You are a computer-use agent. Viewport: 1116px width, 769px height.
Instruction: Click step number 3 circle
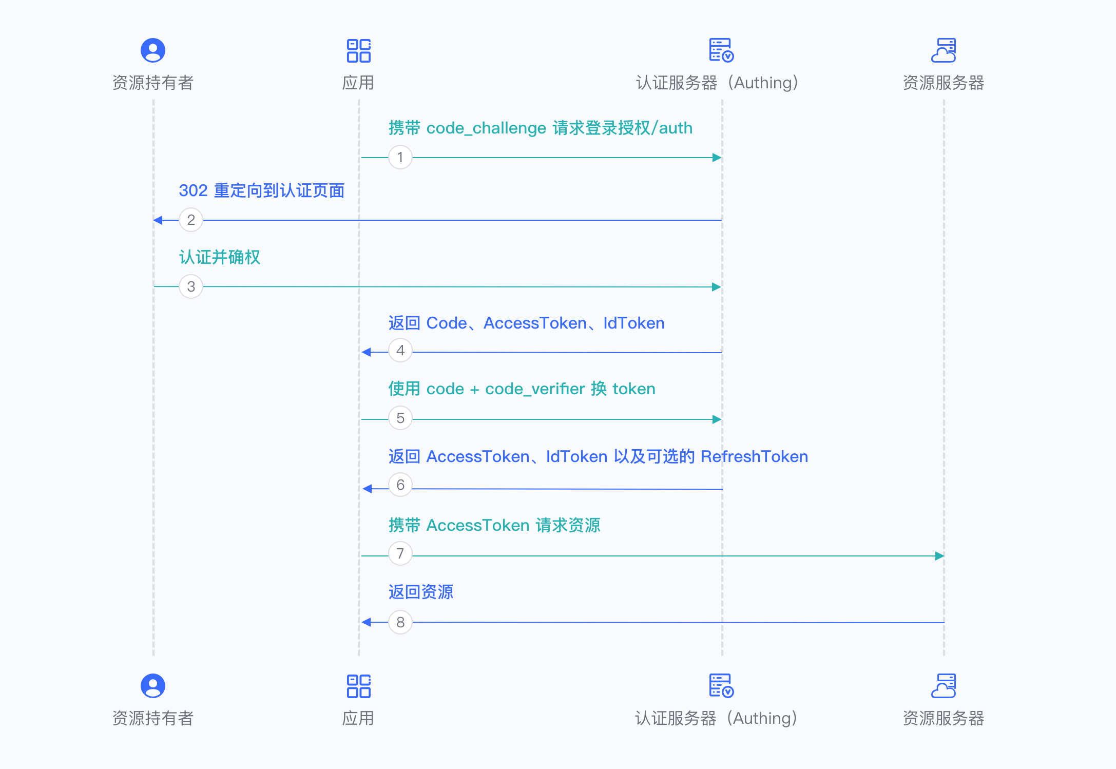point(190,286)
